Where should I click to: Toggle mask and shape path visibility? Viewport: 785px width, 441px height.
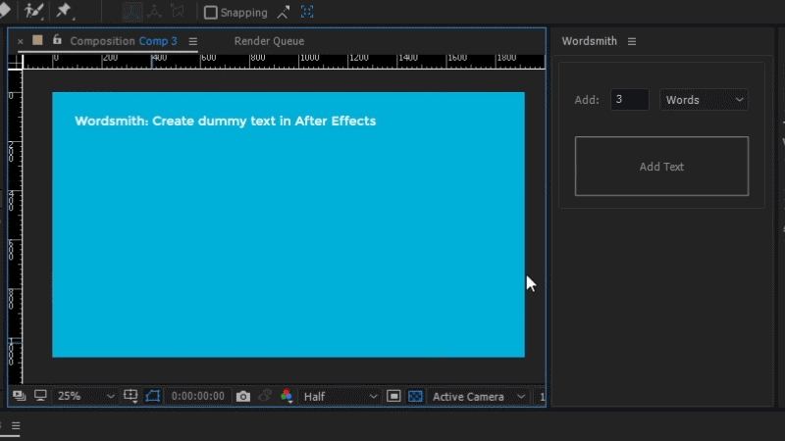coord(153,396)
